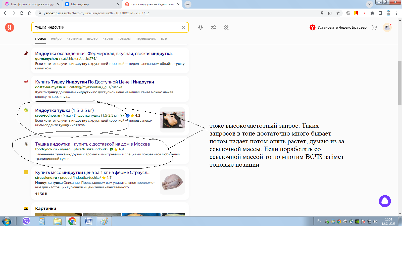
Task: Open the search settings sliders icon
Action: (x=214, y=27)
